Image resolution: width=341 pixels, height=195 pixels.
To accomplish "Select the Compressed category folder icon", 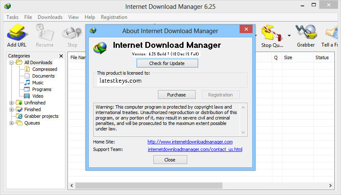I will pos(27,69).
